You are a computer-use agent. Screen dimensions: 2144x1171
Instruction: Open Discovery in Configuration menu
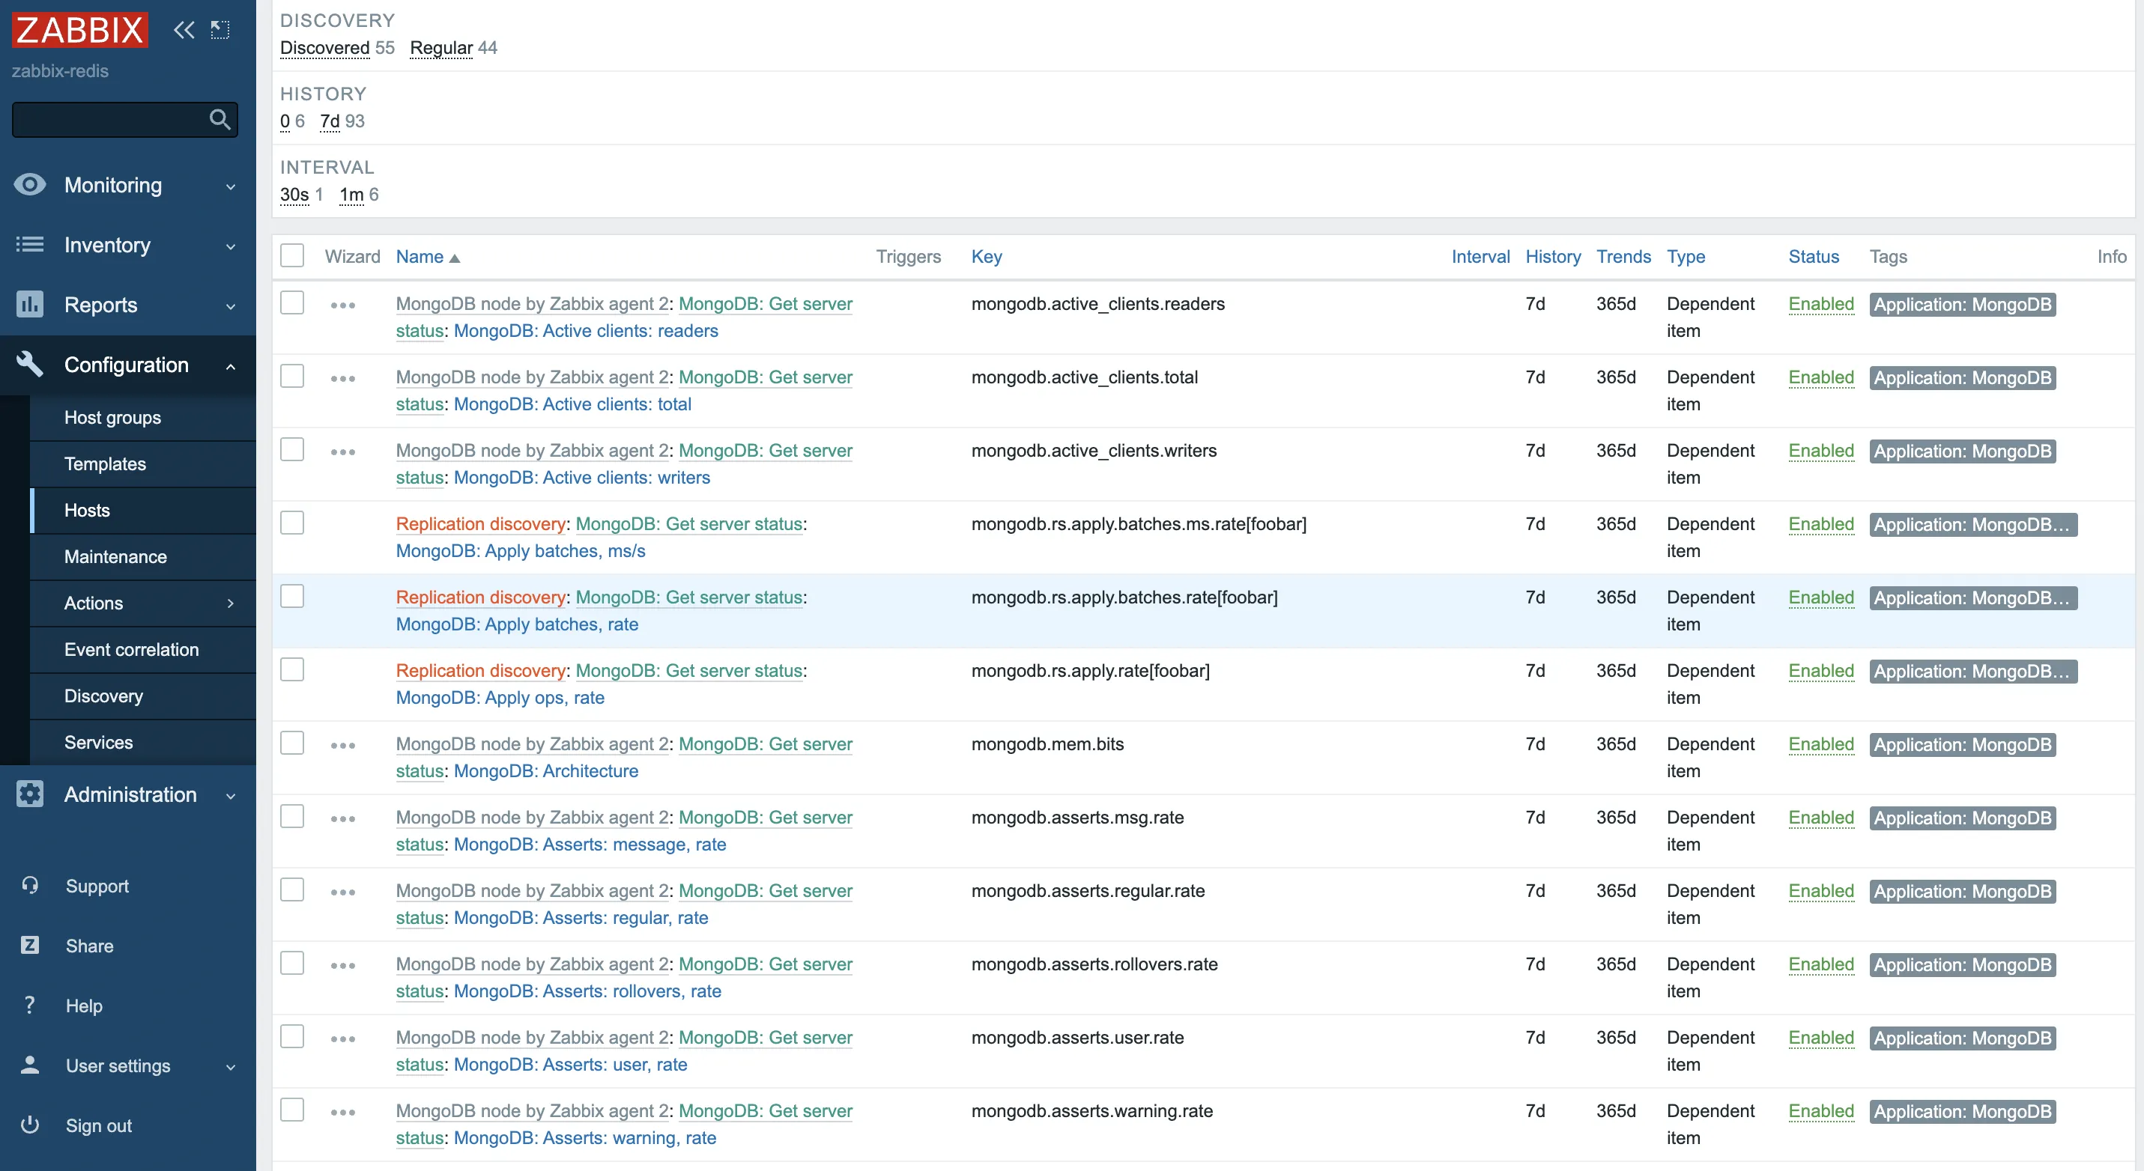(x=103, y=696)
